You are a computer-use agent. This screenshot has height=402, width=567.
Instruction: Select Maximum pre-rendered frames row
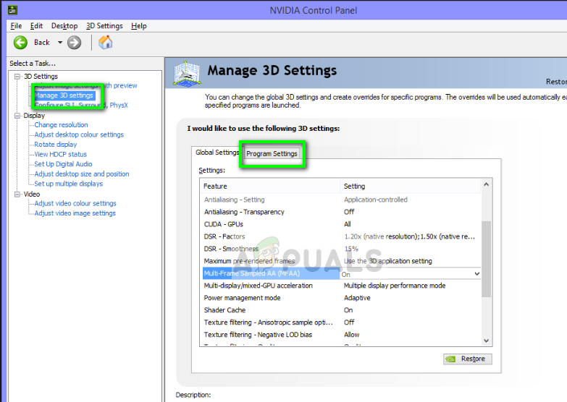pyautogui.click(x=342, y=261)
